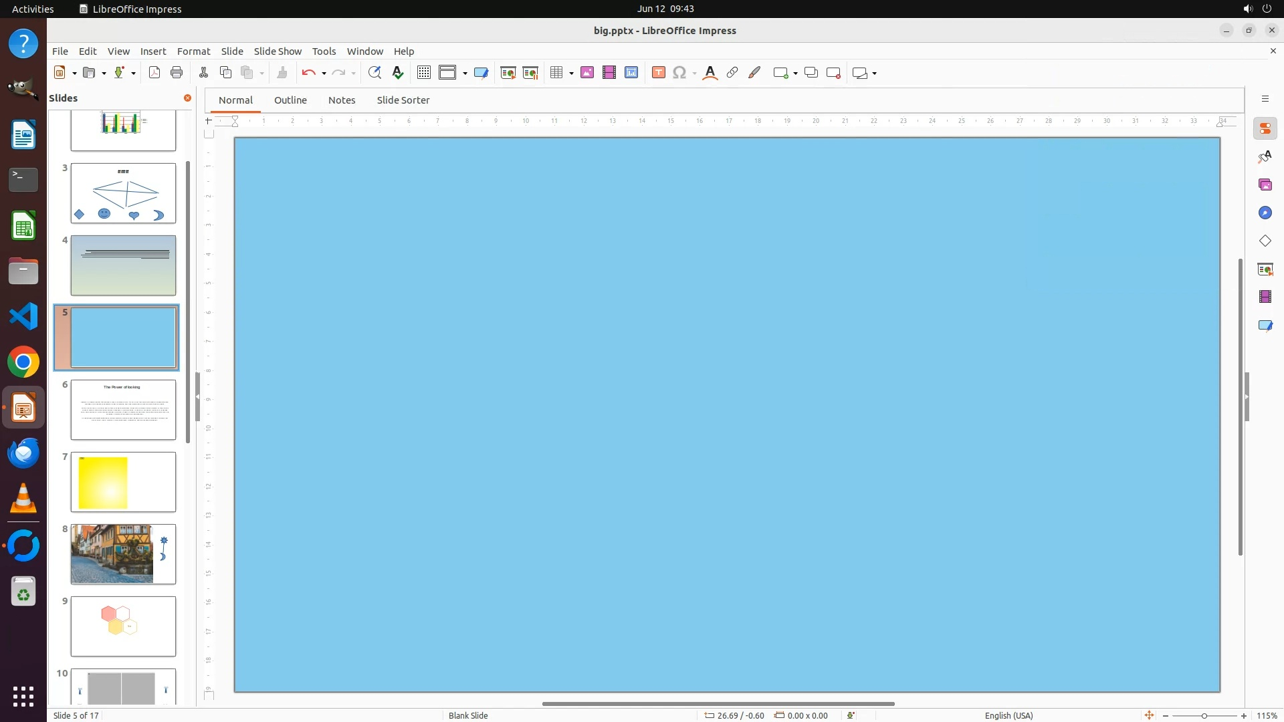Click Start from First Slide icon
The width and height of the screenshot is (1284, 722).
[508, 73]
